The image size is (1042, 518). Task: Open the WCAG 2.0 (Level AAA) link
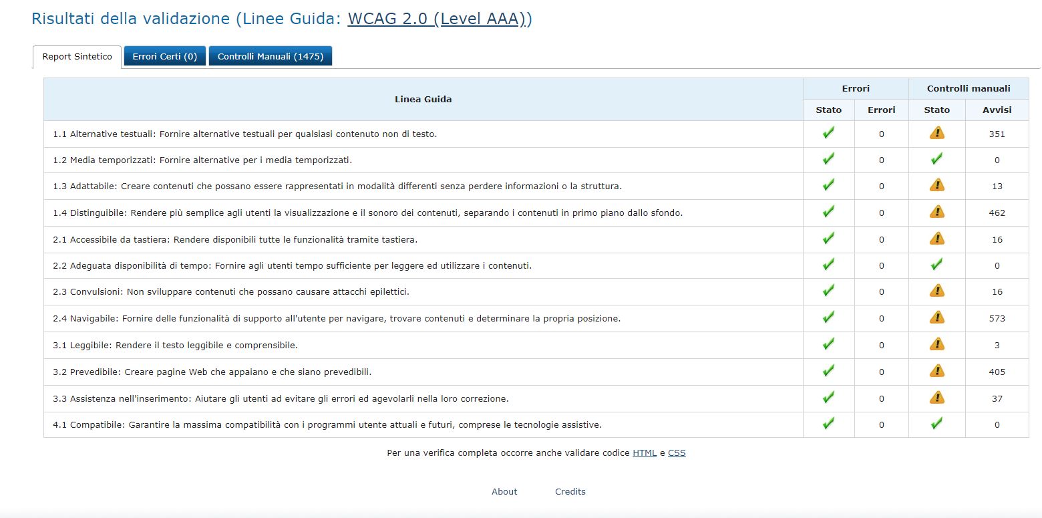(440, 19)
